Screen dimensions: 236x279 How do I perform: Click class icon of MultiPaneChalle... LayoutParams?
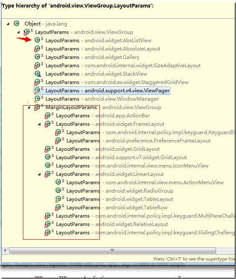pyautogui.click(x=48, y=216)
